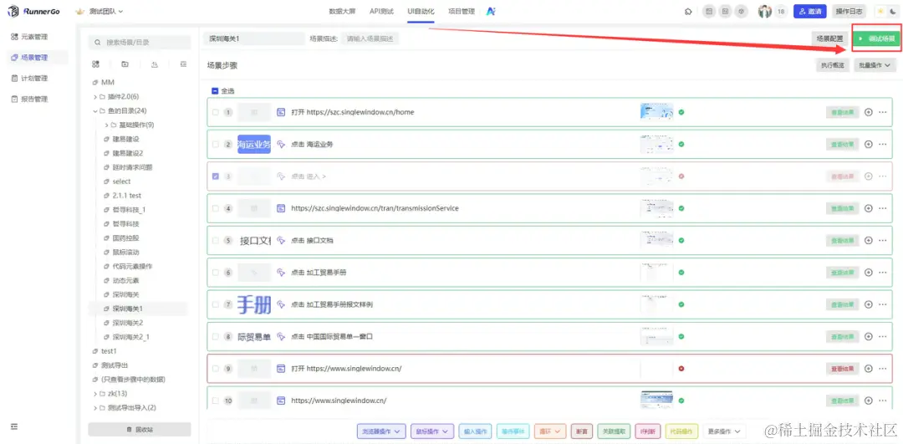Open the 批量操作 batch actions dropdown
903x444 pixels.
(875, 66)
